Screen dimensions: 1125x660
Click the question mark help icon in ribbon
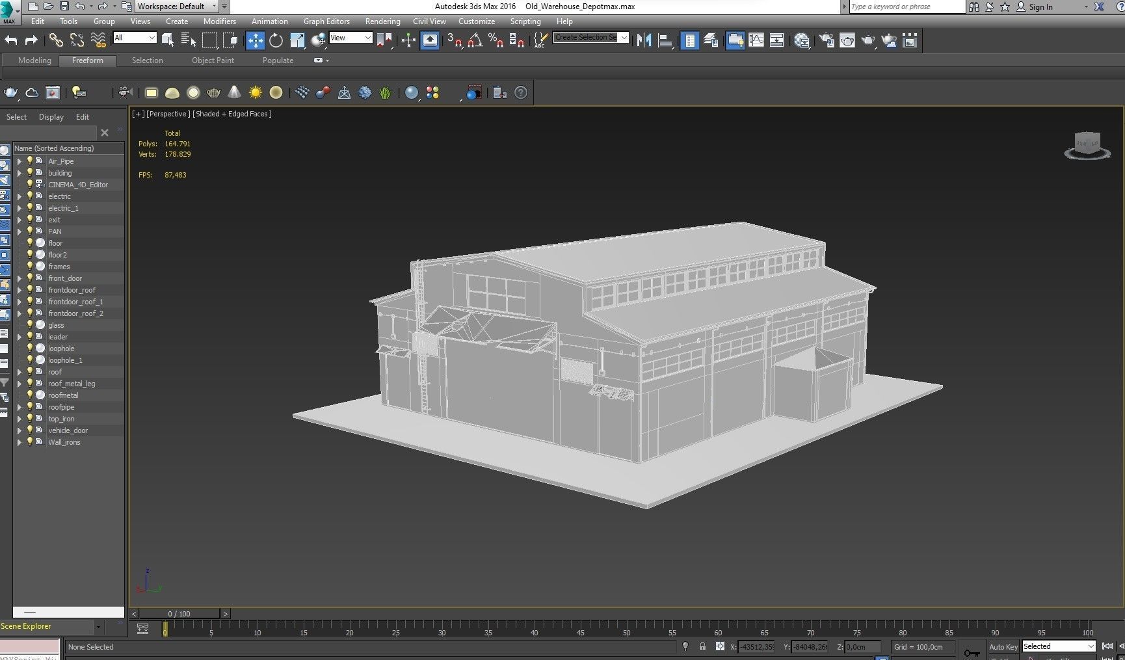pyautogui.click(x=521, y=92)
